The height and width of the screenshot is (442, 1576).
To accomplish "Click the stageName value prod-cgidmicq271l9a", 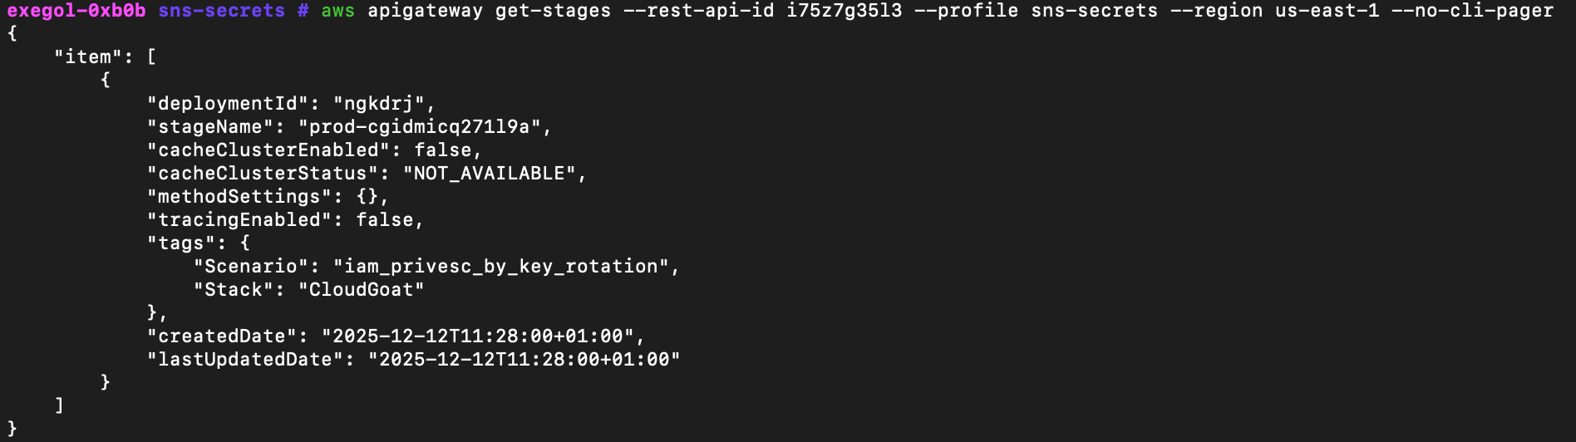I will 419,127.
